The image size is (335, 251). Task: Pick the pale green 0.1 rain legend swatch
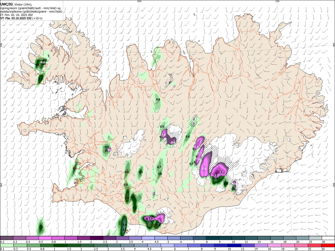(7, 245)
